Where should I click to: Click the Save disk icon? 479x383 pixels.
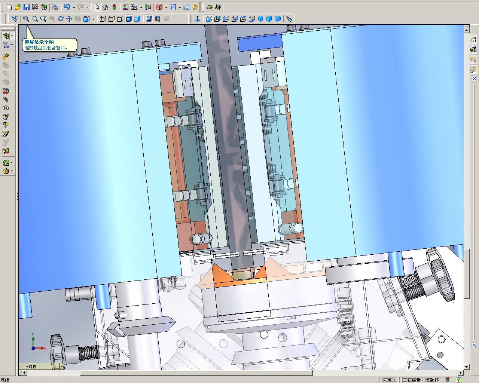coord(27,7)
